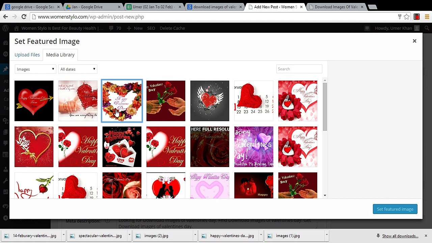Click the address bar URL
The image size is (432, 243).
(91, 17)
